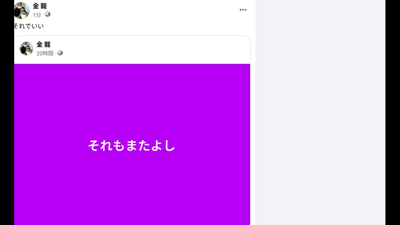Click the white header of shared post card
This screenshot has height=225, width=400.
pyautogui.click(x=153, y=50)
